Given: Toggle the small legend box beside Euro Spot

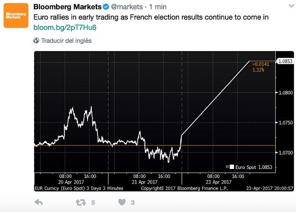Looking at the screenshot, I should (227, 167).
